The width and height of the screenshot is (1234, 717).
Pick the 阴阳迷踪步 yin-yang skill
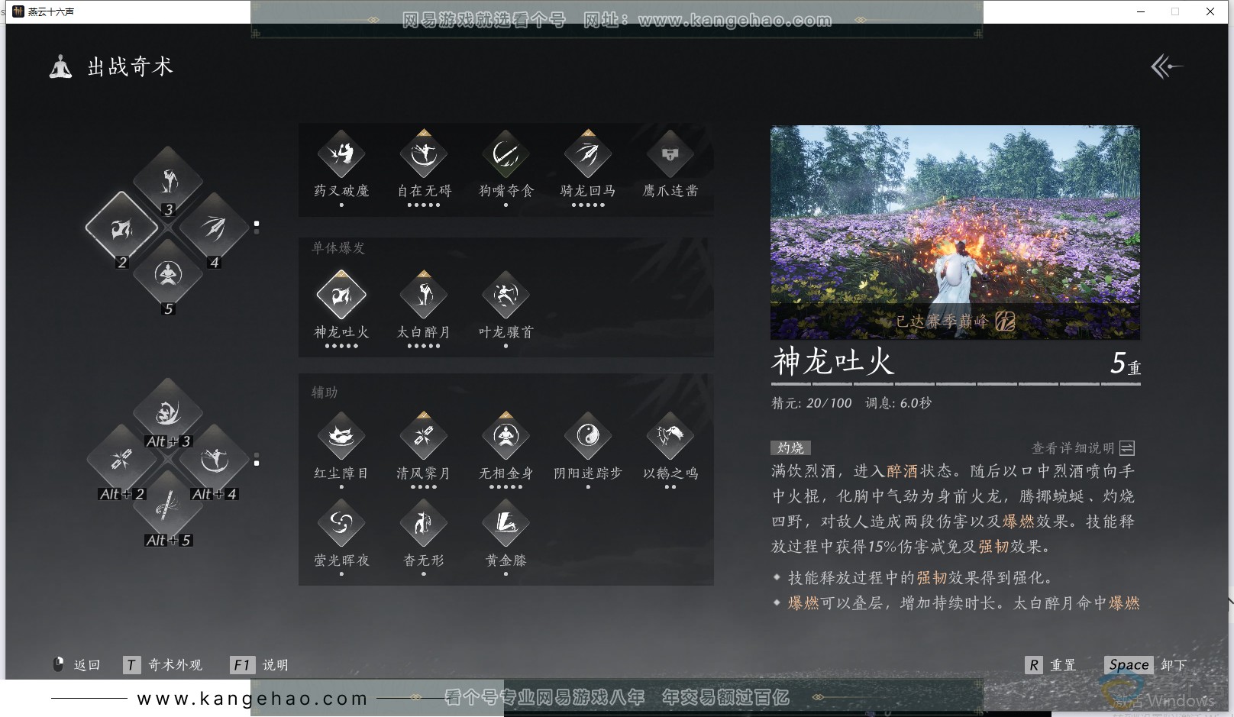coord(588,436)
